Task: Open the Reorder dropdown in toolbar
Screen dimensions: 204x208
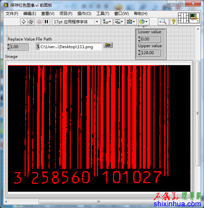Action: pyautogui.click(x=144, y=22)
